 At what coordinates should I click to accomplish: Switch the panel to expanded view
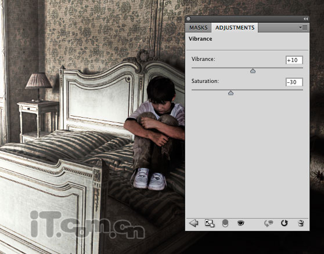(x=210, y=223)
